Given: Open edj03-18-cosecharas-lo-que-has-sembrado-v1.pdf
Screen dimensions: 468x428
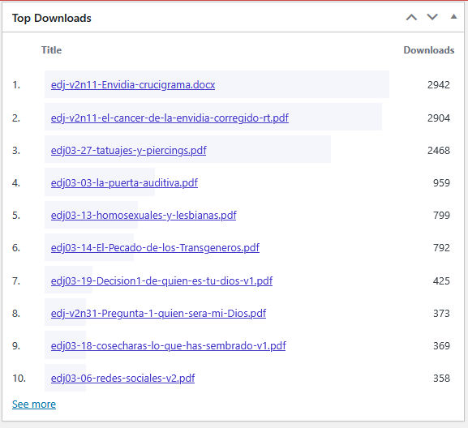Looking at the screenshot, I should tap(169, 346).
